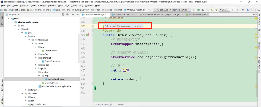Click the yellow warning marker atop the error stripe
This screenshot has height=107, width=261.
coord(256,18)
